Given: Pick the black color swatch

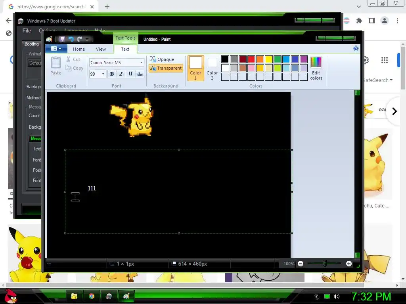Looking at the screenshot, I should (x=225, y=59).
